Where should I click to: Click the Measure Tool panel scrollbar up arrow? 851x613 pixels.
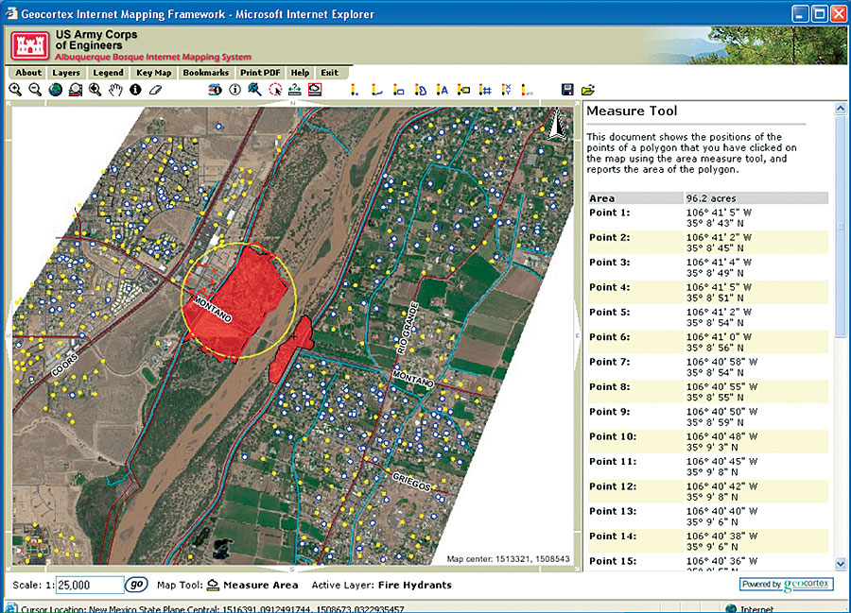[x=841, y=110]
